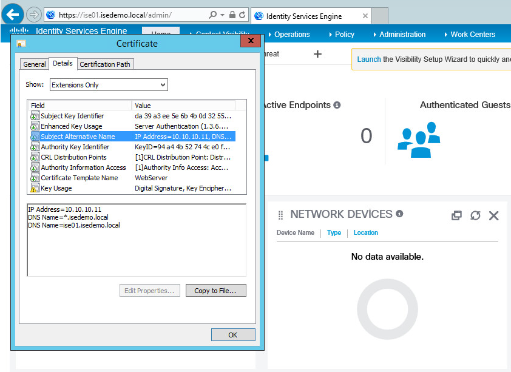The height and width of the screenshot is (372, 511).
Task: Click the 'DNS Name=ise01.isedemo.local' detail line
Action: 74,225
